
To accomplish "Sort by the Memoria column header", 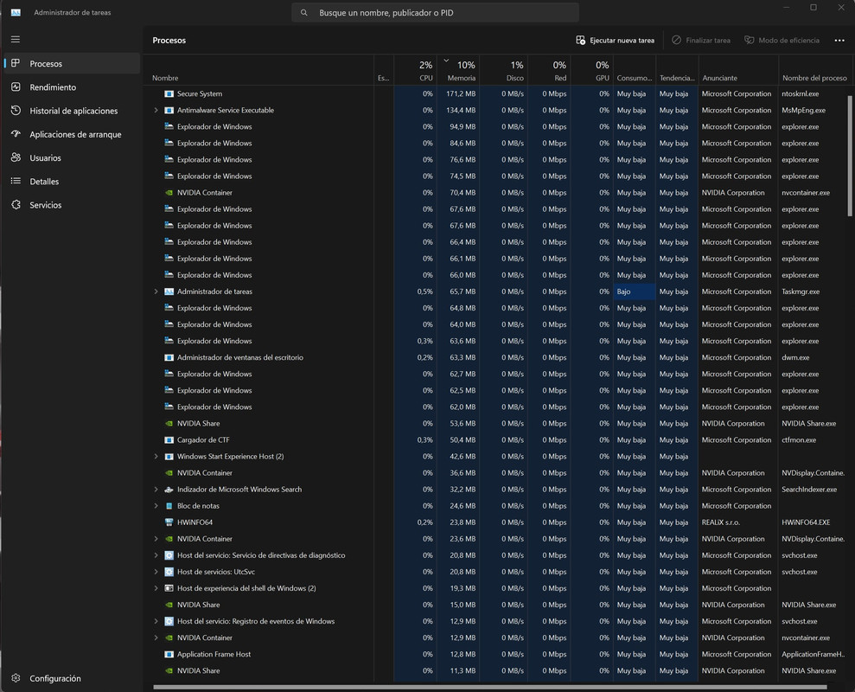I will [x=458, y=70].
